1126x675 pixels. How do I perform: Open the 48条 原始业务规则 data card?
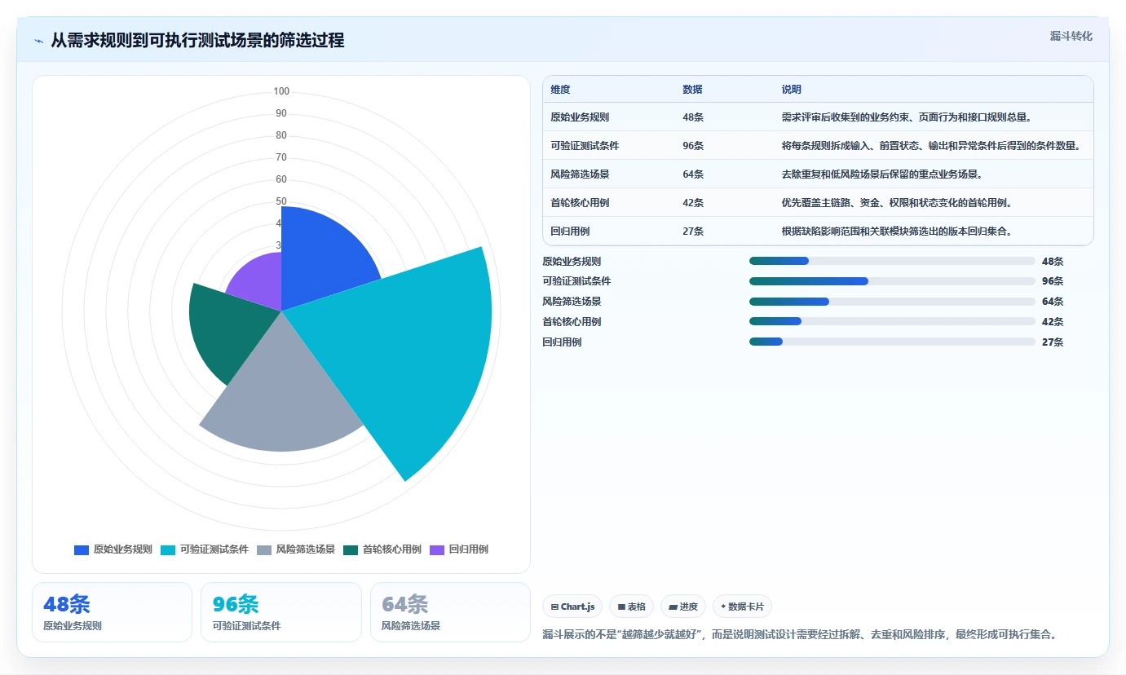112,612
